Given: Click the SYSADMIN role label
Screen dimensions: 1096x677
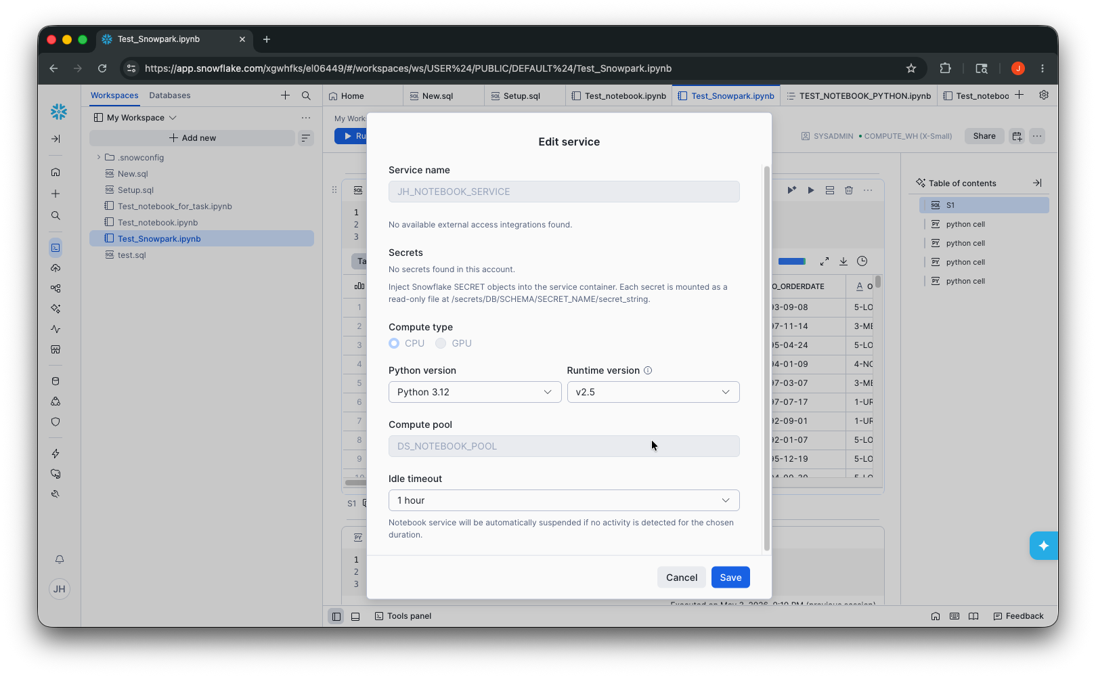Looking at the screenshot, I should [827, 136].
